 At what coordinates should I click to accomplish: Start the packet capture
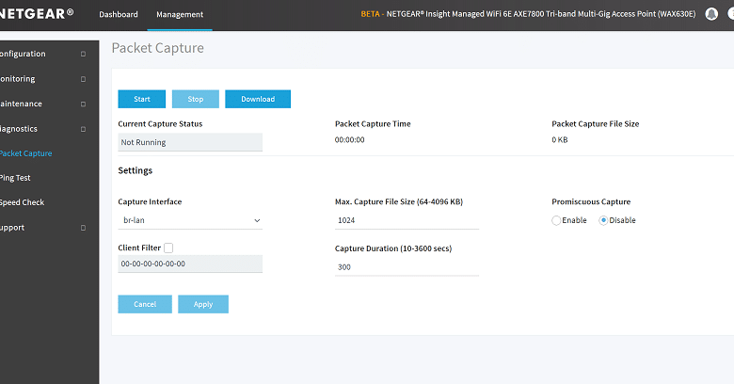click(x=142, y=99)
